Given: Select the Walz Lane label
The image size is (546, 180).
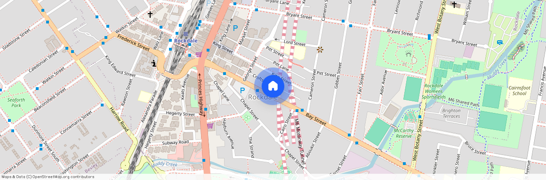Looking at the screenshot, I should [x=159, y=41].
